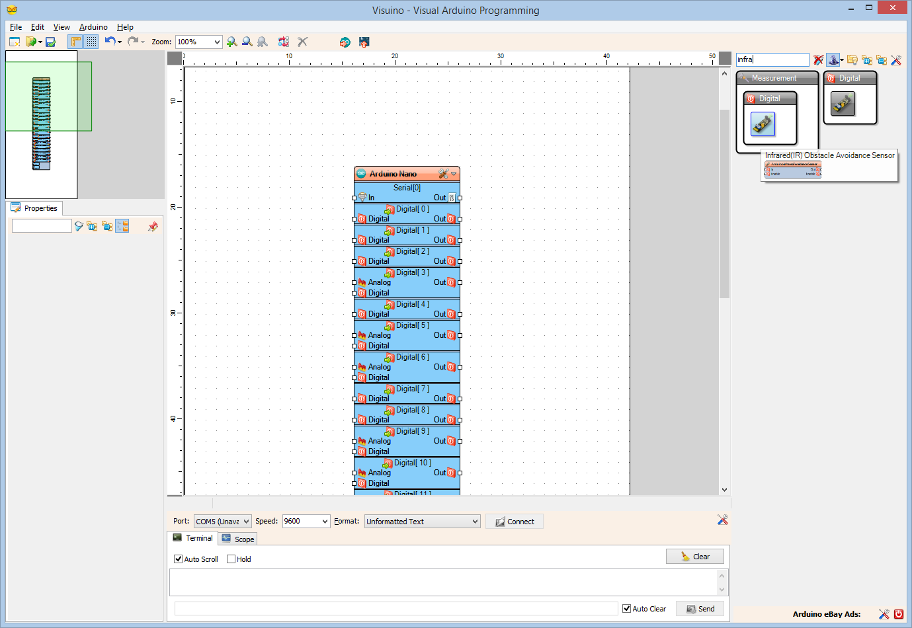Disable the Auto Clear checkbox beside Send
This screenshot has height=628, width=912.
(x=625, y=608)
